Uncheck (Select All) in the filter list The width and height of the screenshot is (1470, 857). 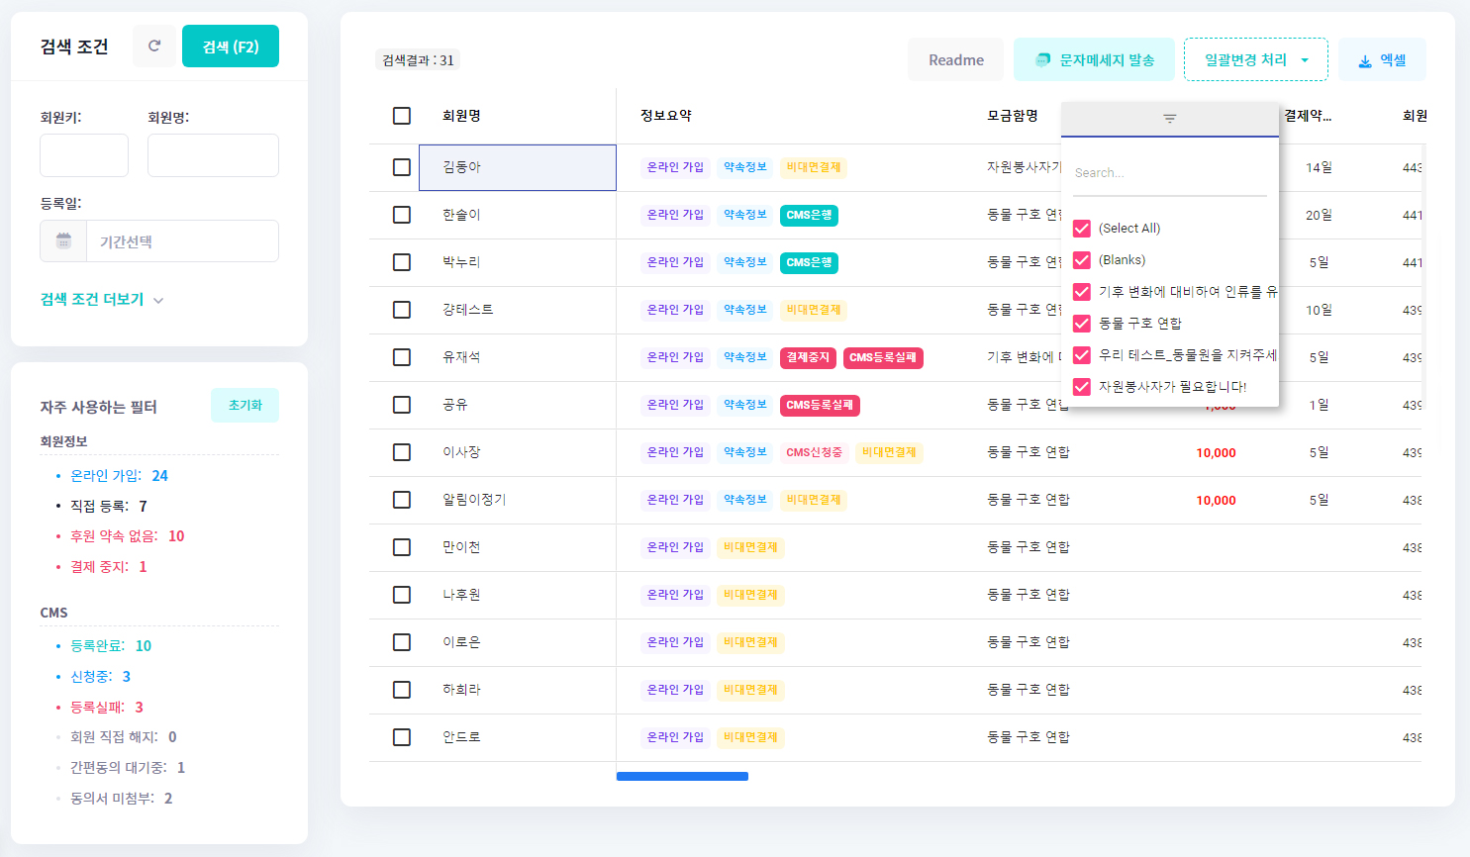coord(1082,229)
